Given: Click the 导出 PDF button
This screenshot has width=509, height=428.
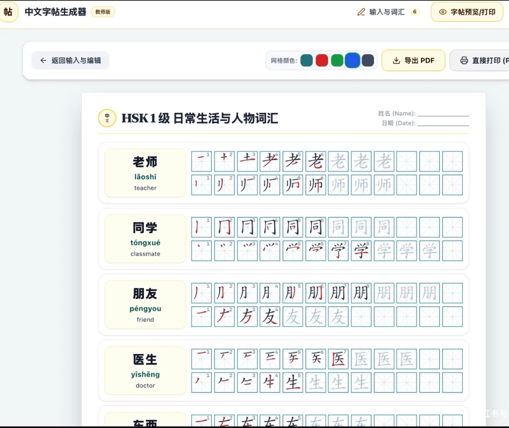Looking at the screenshot, I should click(x=413, y=60).
